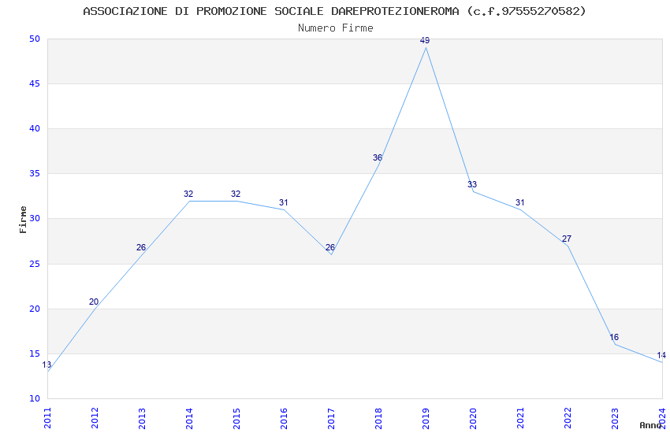Select the 2013 year label
The width and height of the screenshot is (670, 433).
[x=142, y=418]
